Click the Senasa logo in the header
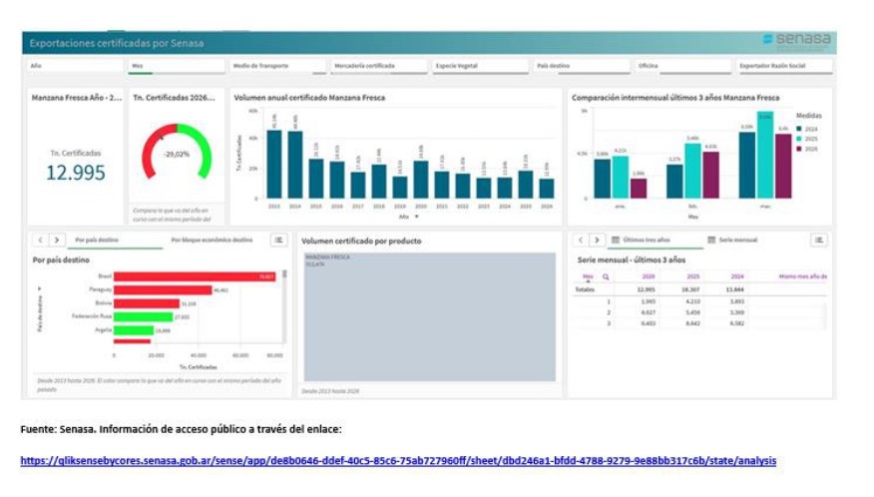This screenshot has height=497, width=874. point(796,40)
